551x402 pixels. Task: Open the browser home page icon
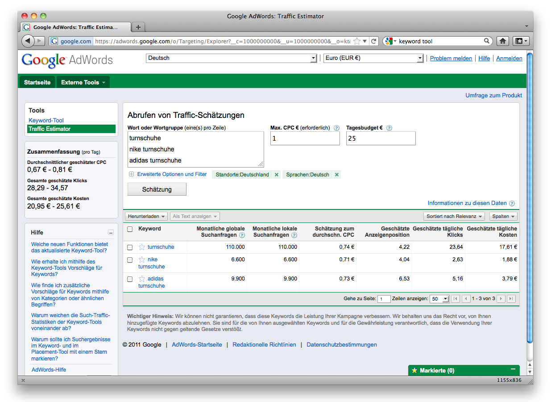click(503, 41)
